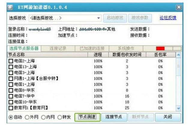
Task: Click the 电信2-上海 node name text
Action: (x=24, y=61)
